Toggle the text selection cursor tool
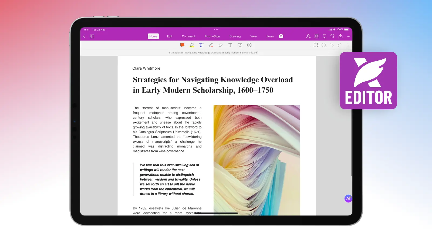The image size is (432, 243). [x=201, y=45]
